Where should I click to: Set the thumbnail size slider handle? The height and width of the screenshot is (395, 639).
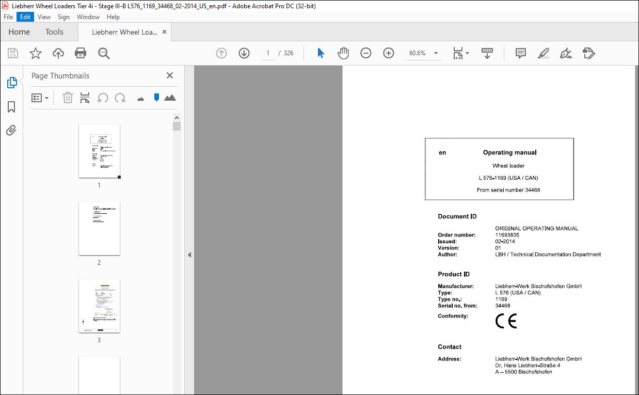(x=156, y=97)
